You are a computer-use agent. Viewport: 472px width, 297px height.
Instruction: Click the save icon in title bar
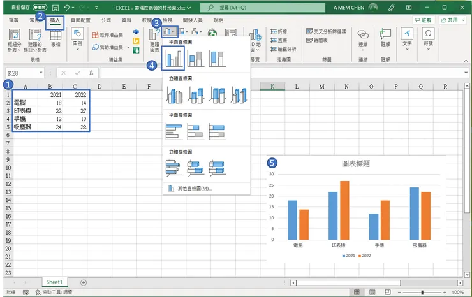(x=55, y=8)
